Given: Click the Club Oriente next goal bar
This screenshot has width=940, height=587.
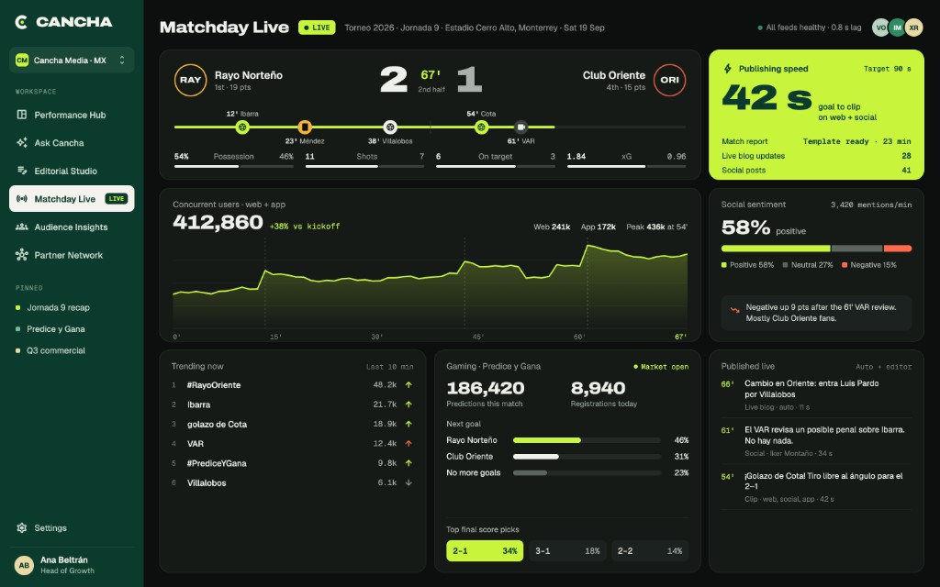Looking at the screenshot, I should pyautogui.click(x=587, y=457).
